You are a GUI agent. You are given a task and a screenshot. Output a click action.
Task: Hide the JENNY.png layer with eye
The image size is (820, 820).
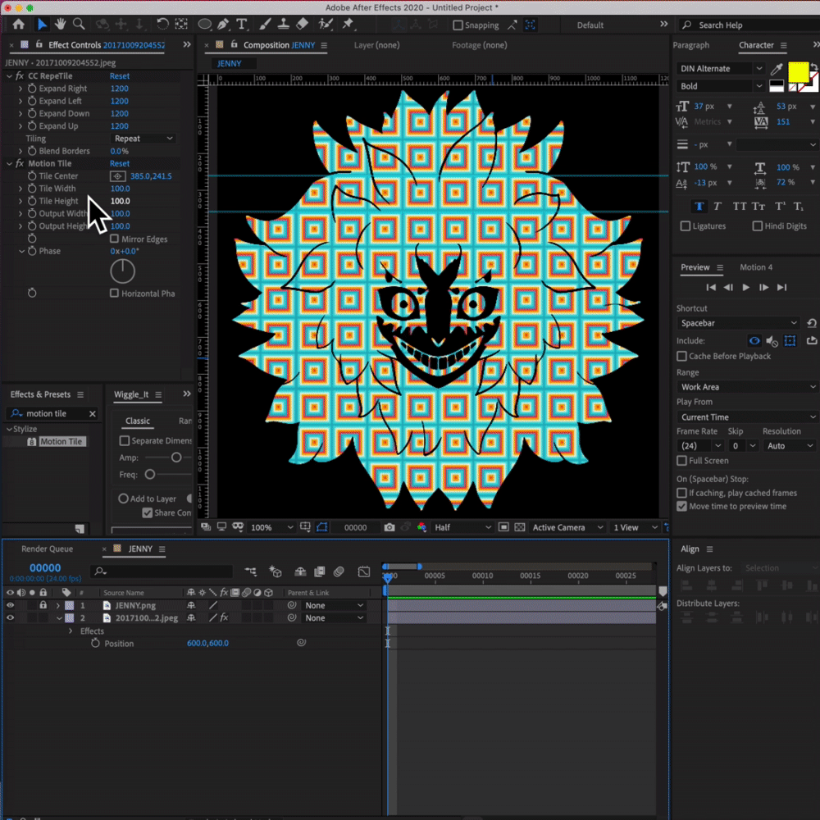[x=10, y=605]
